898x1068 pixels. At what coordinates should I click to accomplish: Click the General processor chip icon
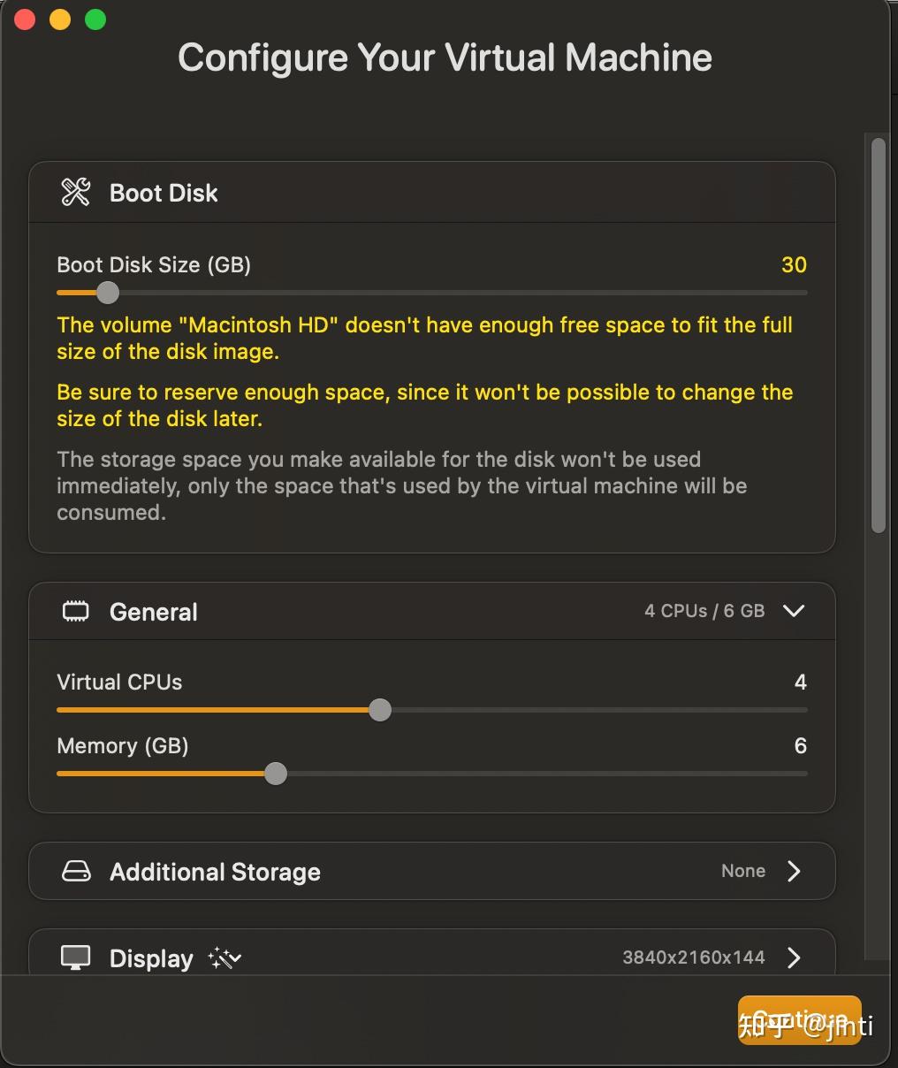pos(76,612)
